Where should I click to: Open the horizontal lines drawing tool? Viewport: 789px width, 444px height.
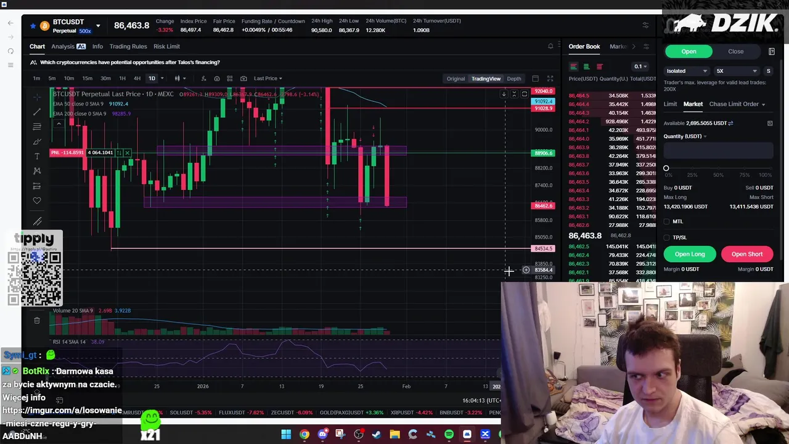tap(37, 126)
